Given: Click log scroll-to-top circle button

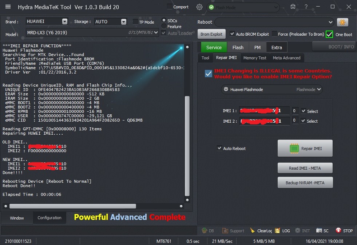Looking at the screenshot, I should click(187, 47).
